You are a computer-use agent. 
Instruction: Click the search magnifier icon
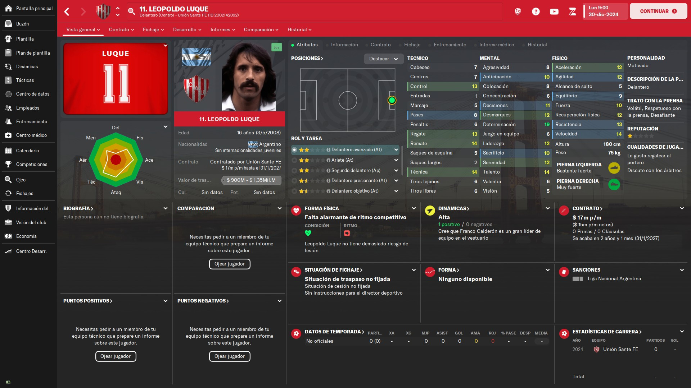132,11
